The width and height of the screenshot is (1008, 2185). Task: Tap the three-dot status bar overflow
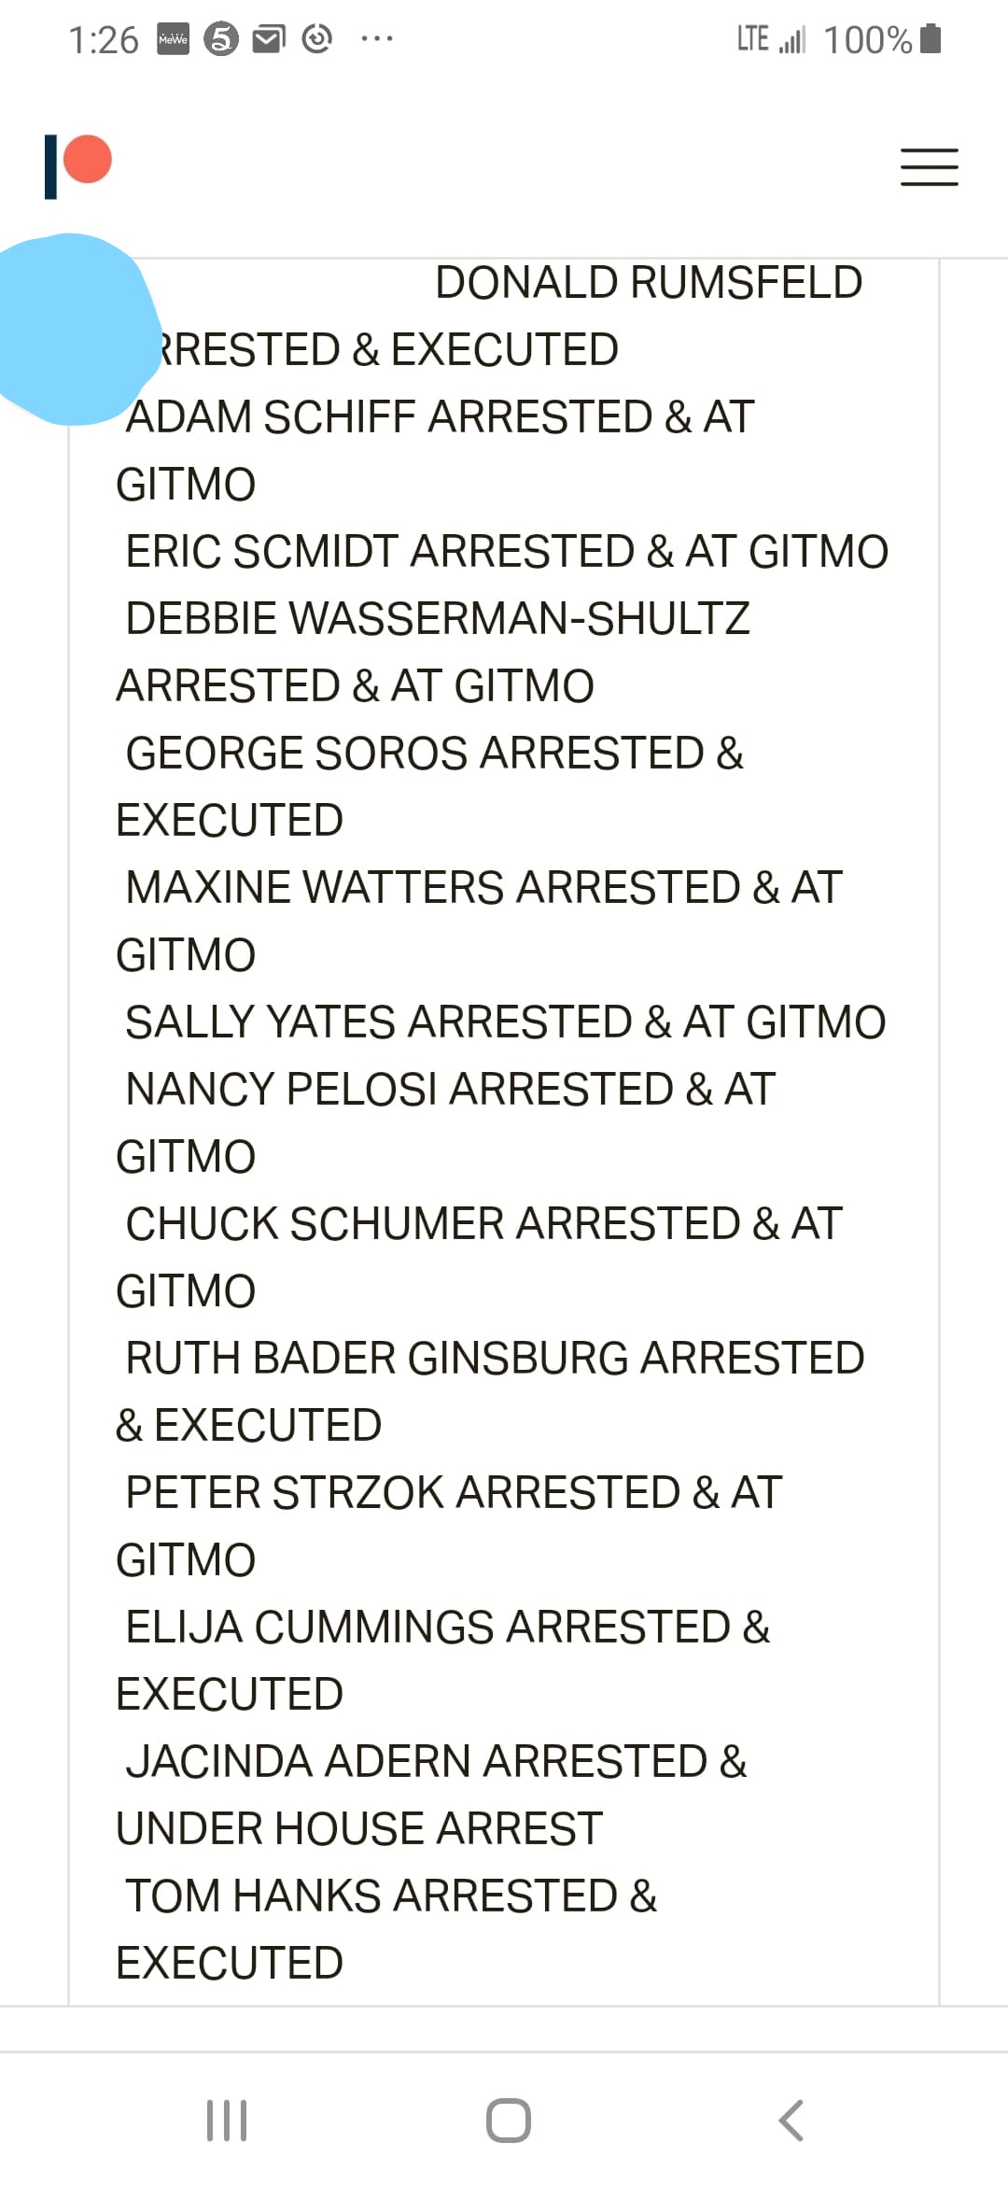376,39
